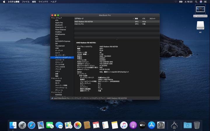Screen dimensions: 210x131
Task: Select USB in sidebar
Action: pos(57,48)
